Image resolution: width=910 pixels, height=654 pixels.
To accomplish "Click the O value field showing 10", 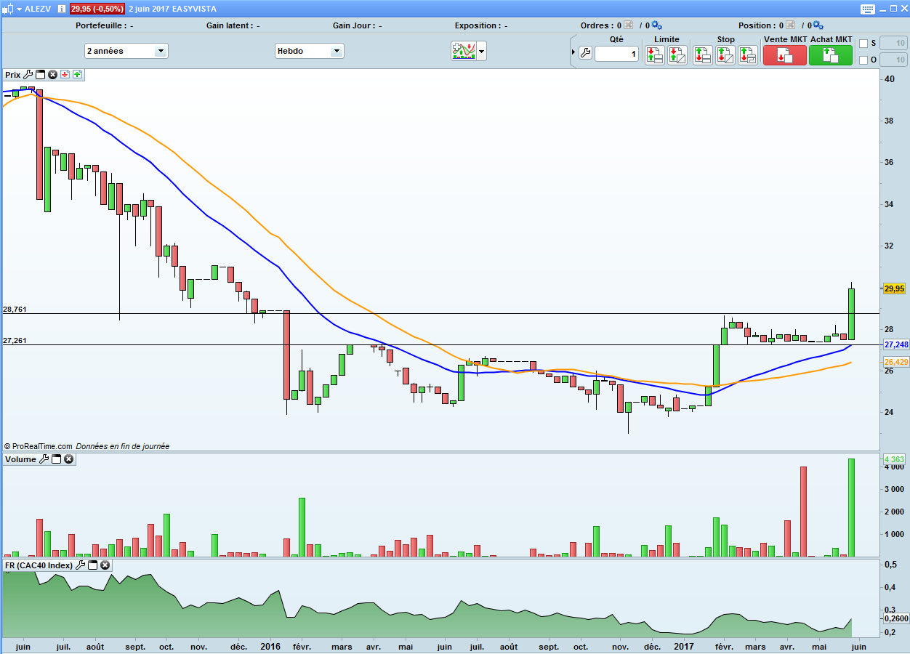I will 895,60.
